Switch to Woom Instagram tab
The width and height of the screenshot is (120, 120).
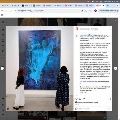click(47, 6)
